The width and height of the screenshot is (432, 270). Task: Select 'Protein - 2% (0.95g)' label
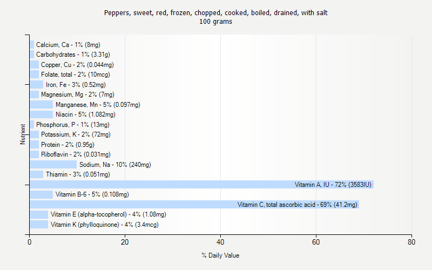pyautogui.click(x=68, y=145)
